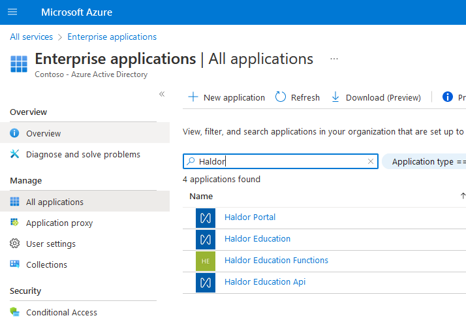Open the Application type filter pill
The width and height of the screenshot is (466, 318).
(x=424, y=161)
